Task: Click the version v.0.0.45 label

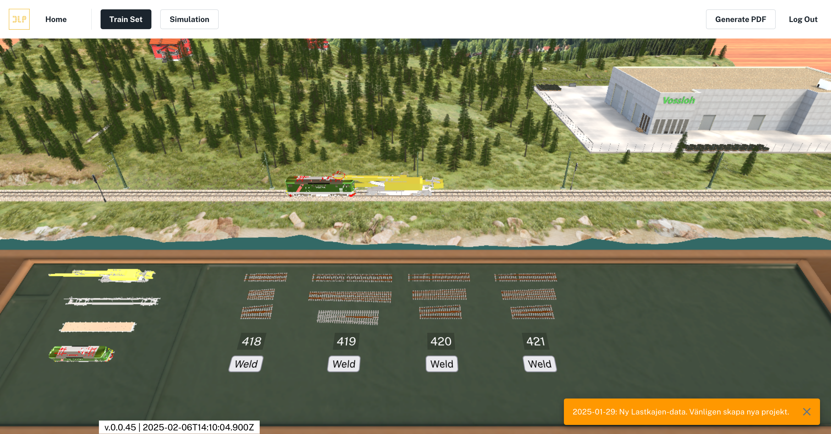Action: 179,427
